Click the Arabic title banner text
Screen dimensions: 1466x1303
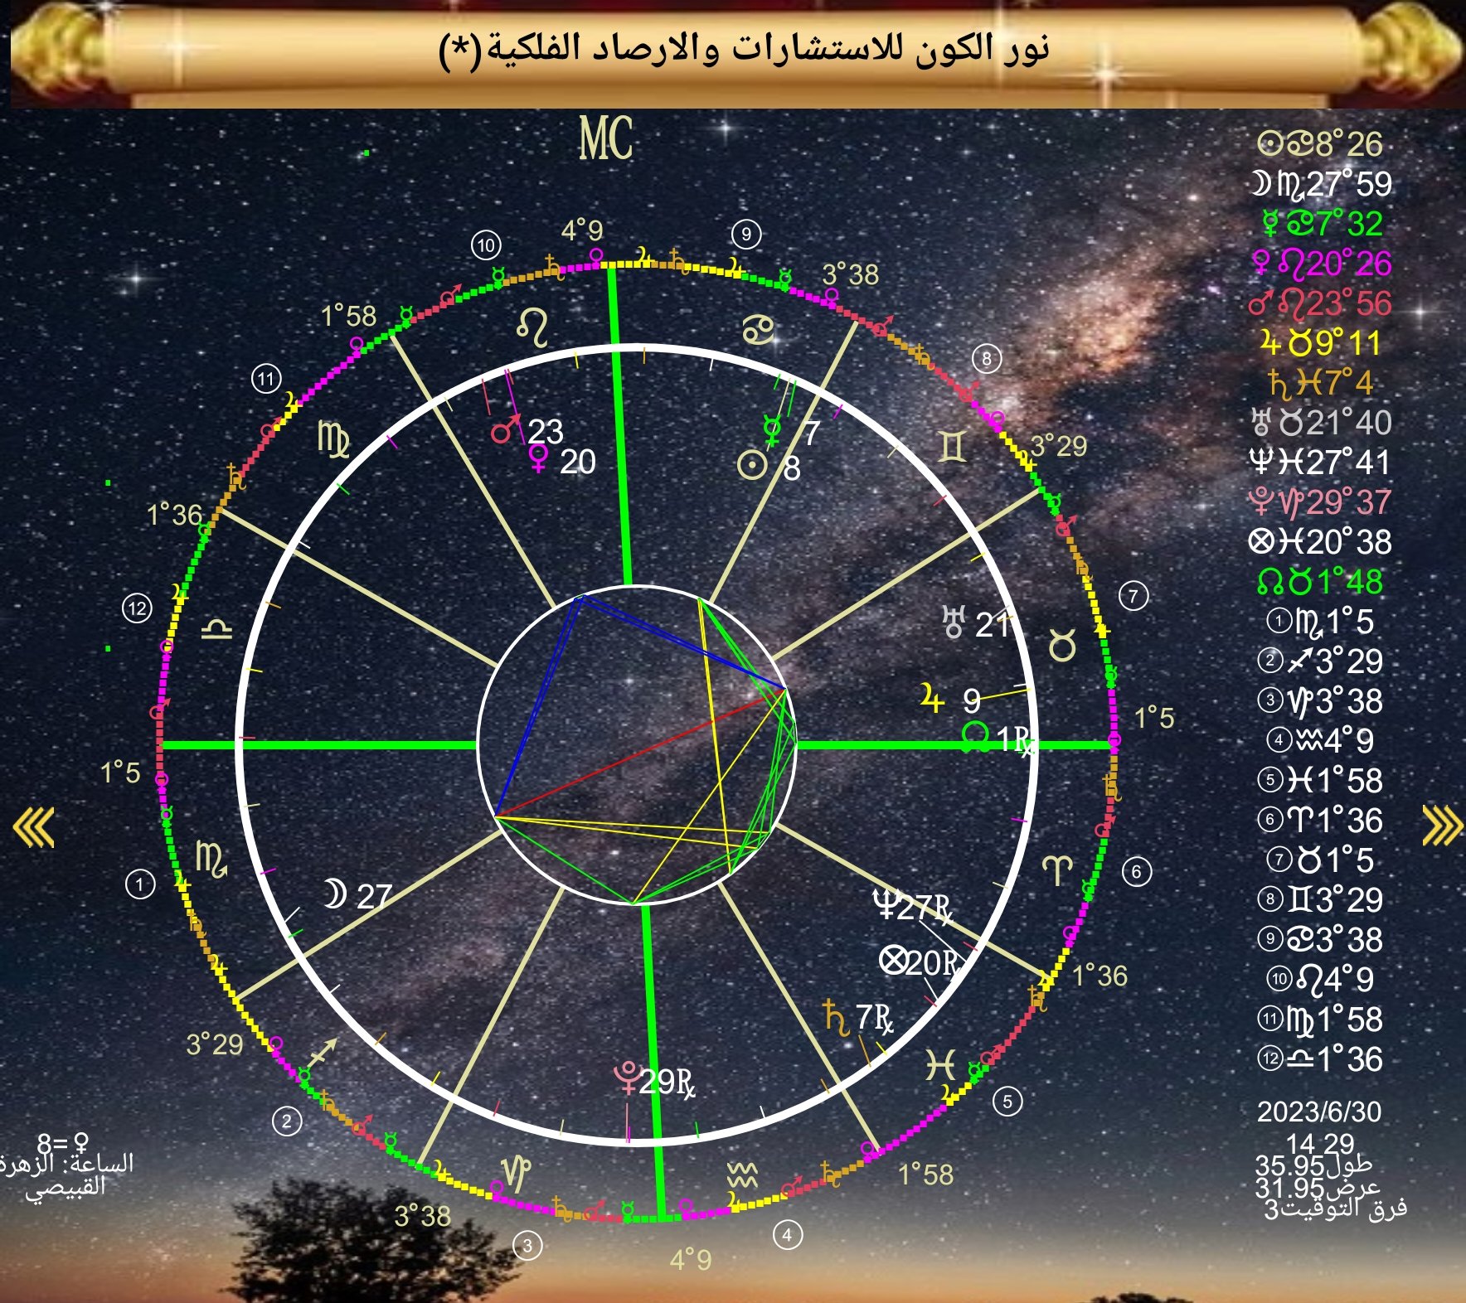(x=744, y=49)
